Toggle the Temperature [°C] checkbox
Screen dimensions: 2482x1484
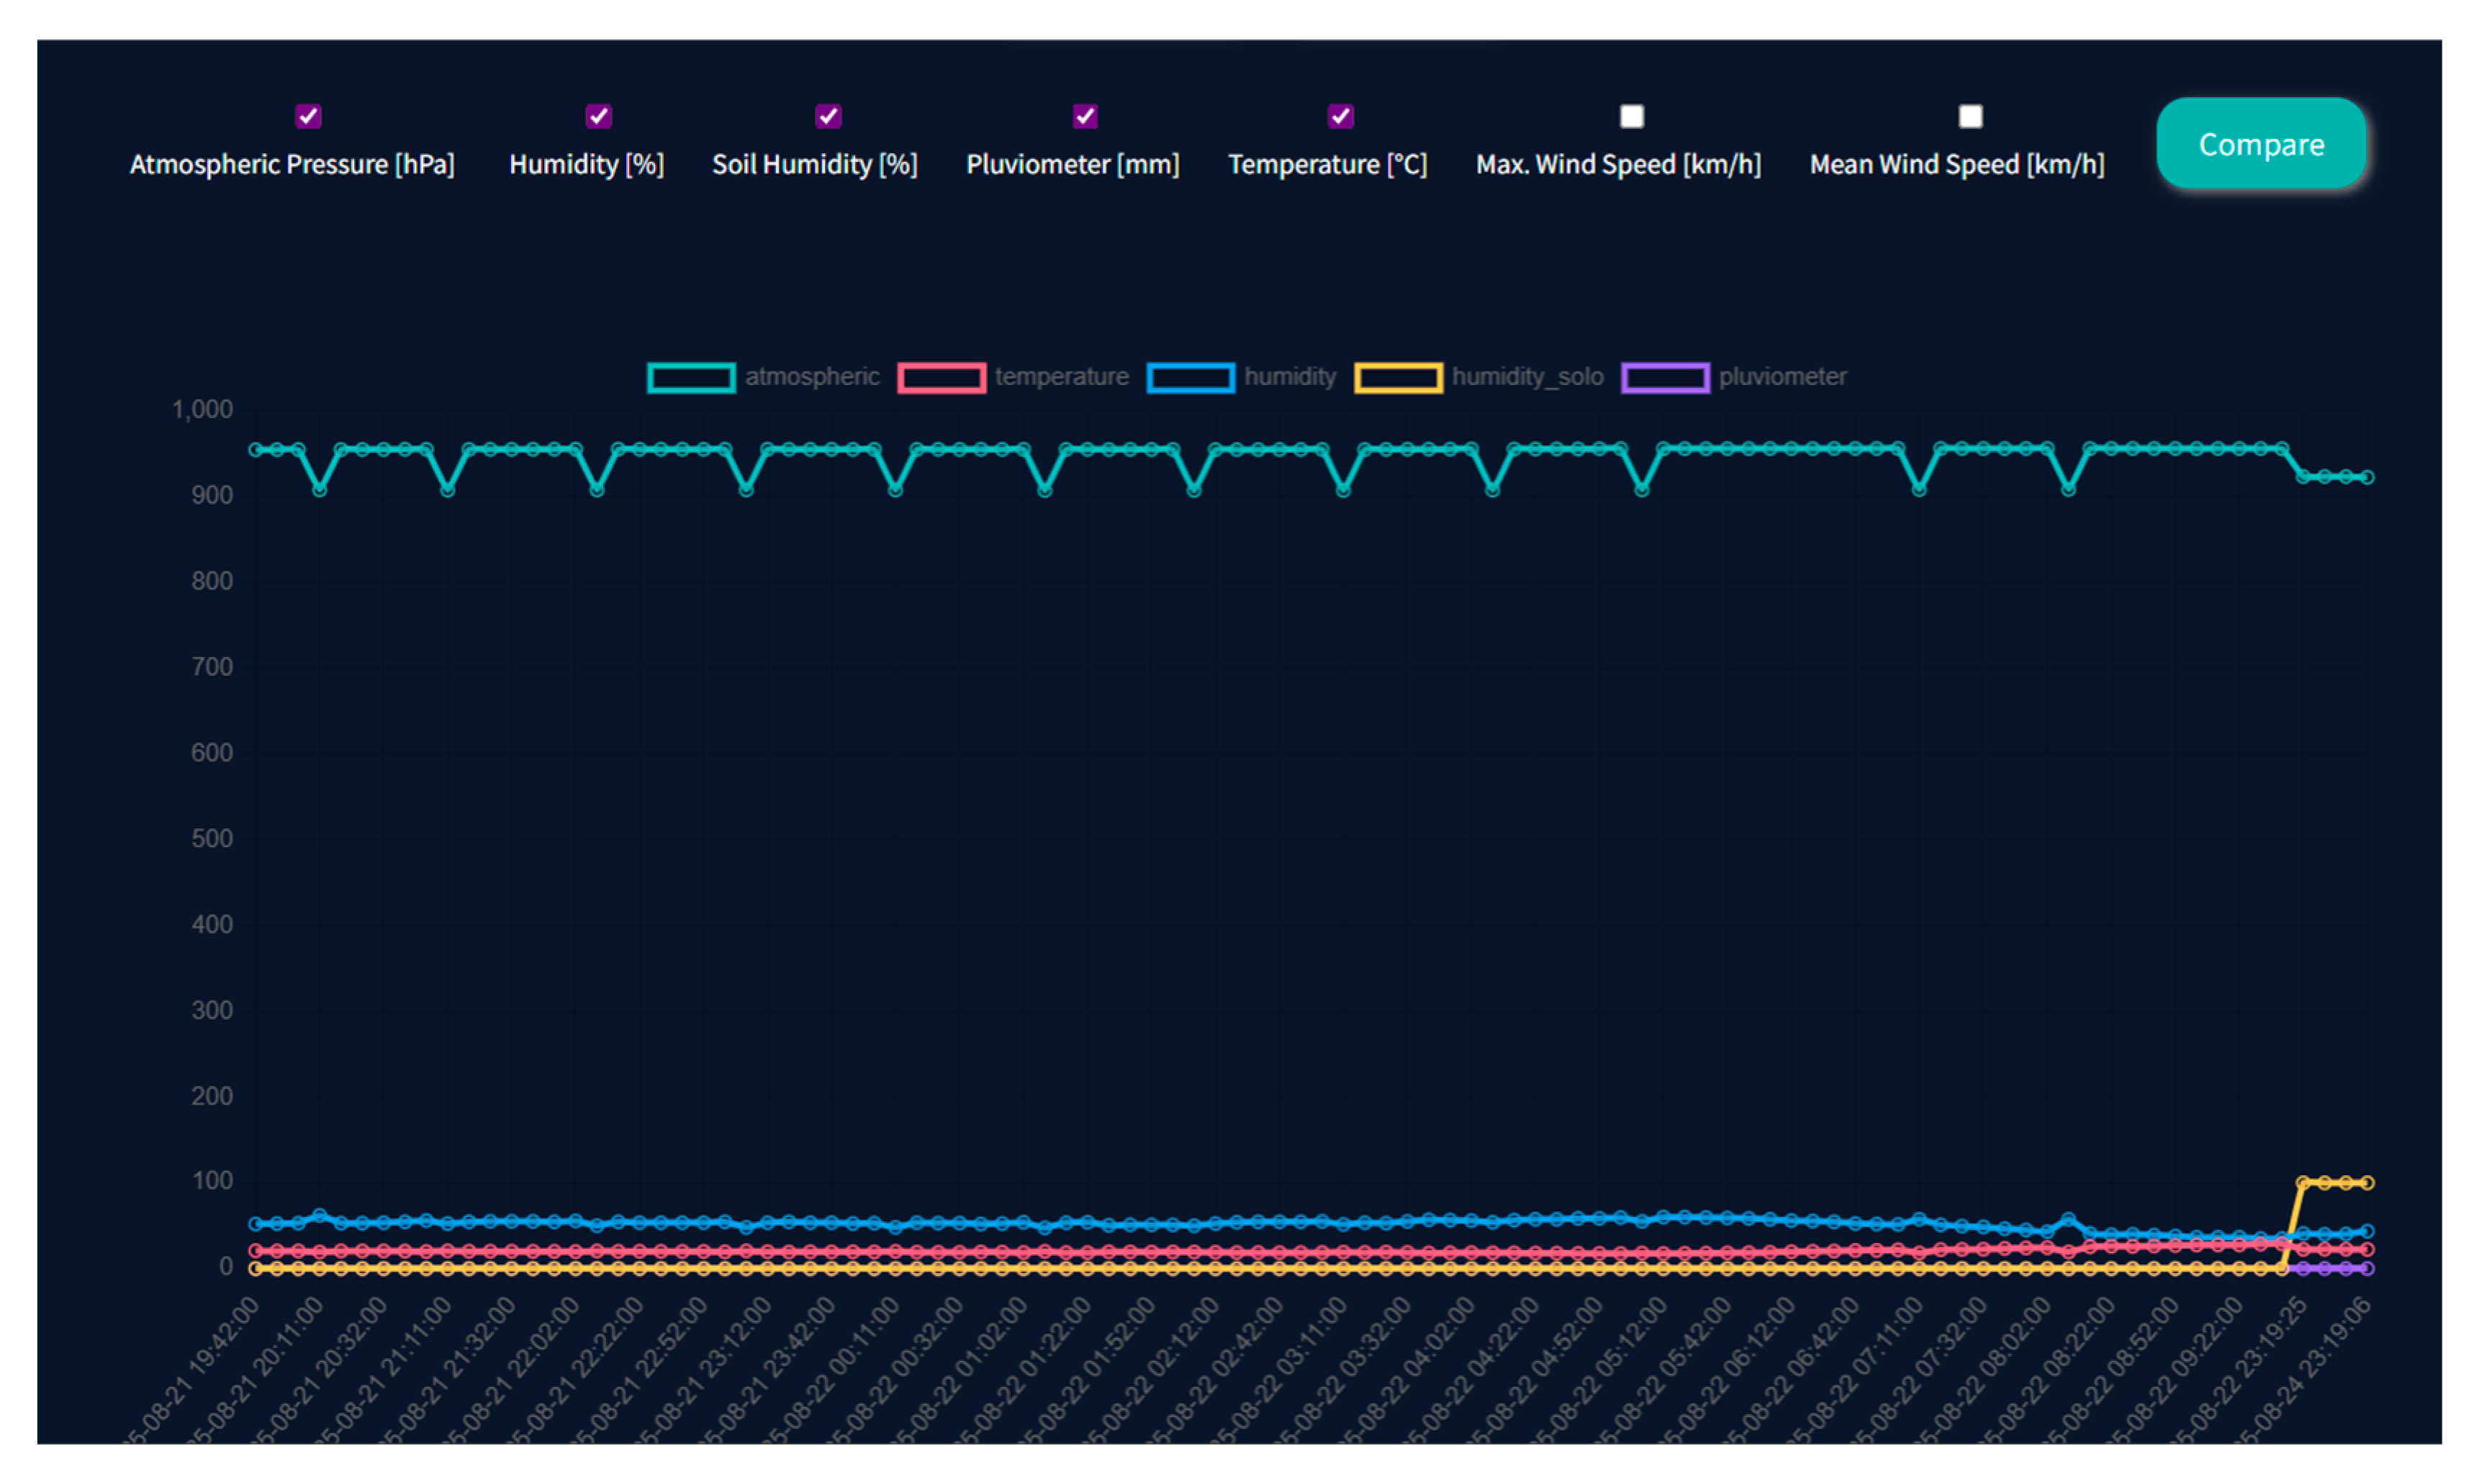point(1340,116)
